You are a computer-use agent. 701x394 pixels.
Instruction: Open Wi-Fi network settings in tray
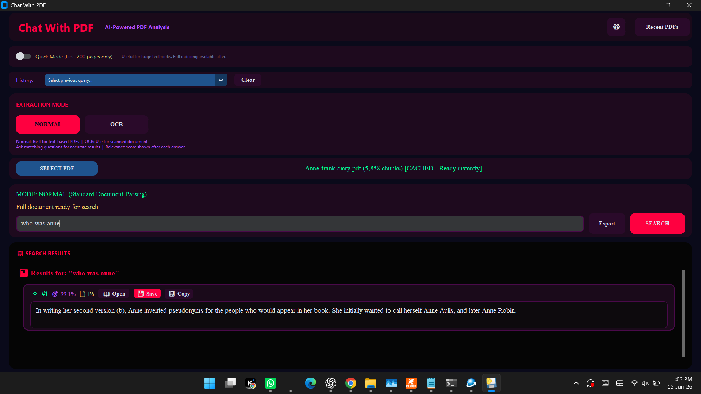point(635,383)
